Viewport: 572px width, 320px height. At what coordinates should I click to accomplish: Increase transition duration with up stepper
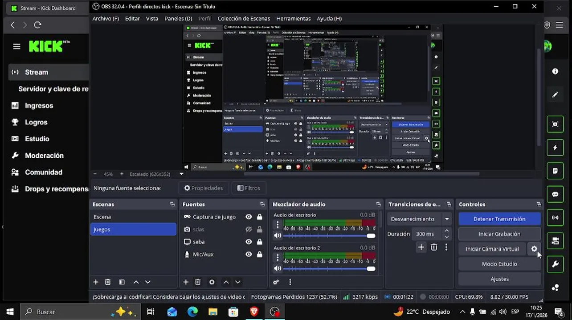coord(447,231)
